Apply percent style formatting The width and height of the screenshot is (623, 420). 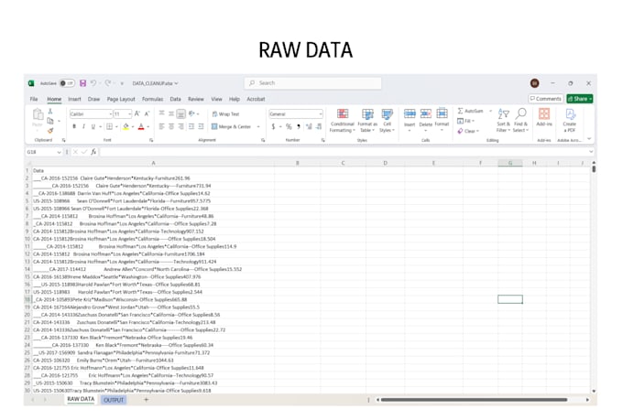[289, 126]
